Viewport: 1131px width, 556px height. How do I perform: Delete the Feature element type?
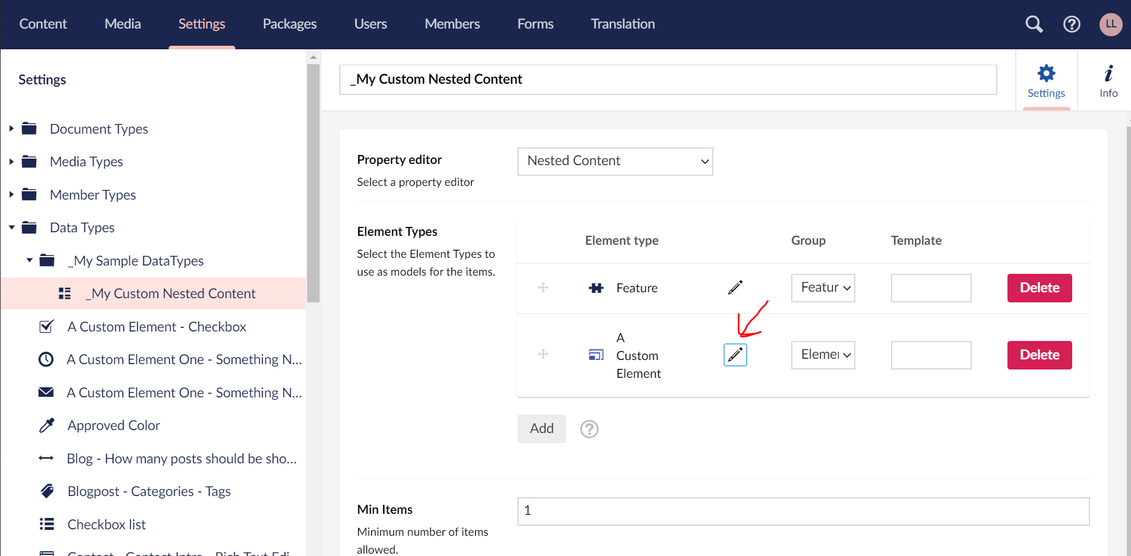1039,288
